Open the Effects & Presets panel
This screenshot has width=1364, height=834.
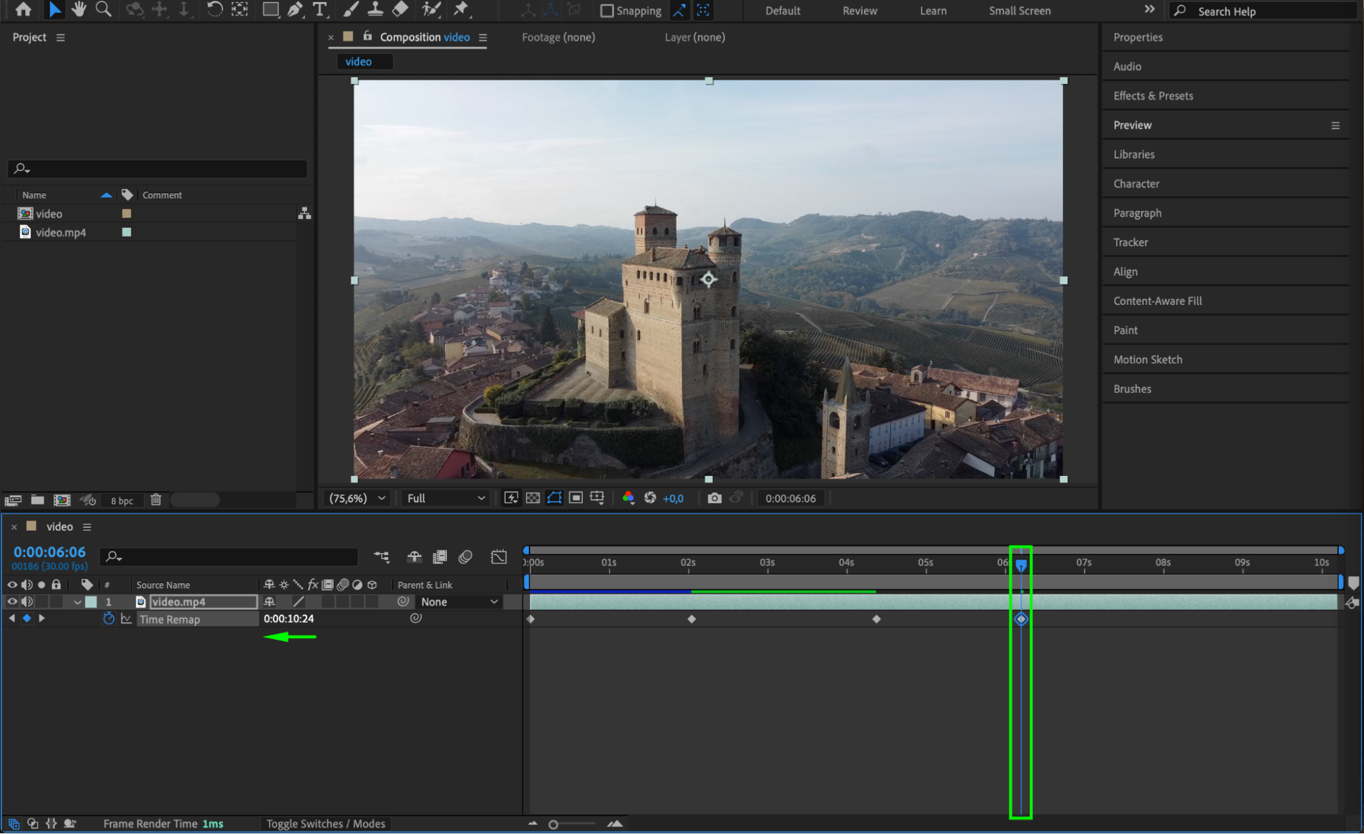pyautogui.click(x=1152, y=95)
